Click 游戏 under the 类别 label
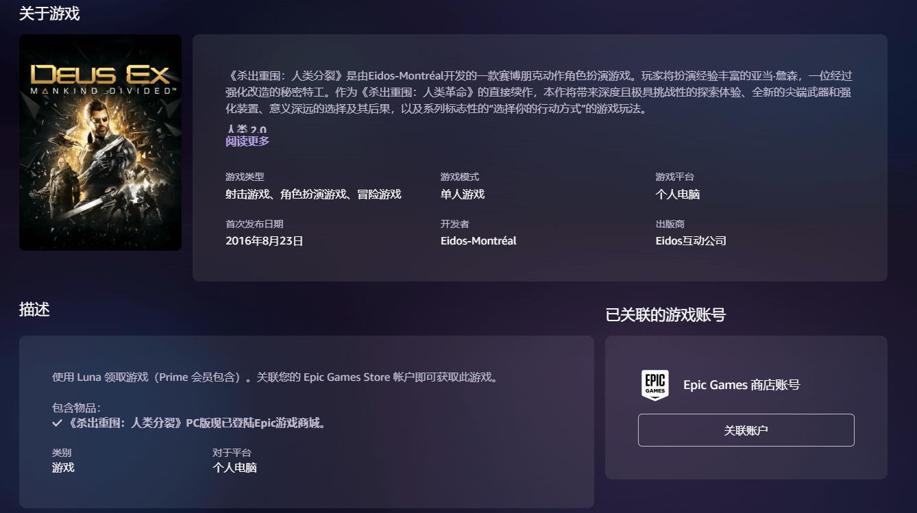The image size is (917, 513). 63,468
